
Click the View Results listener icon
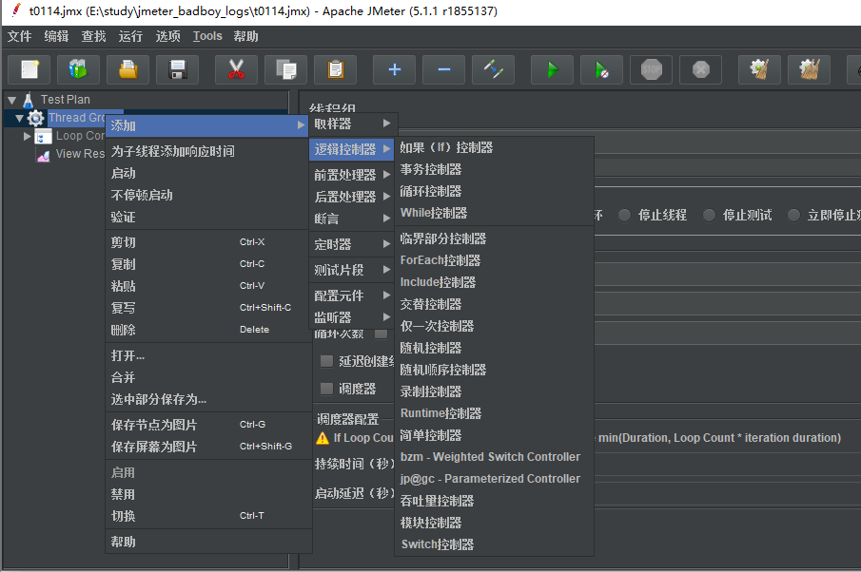44,156
